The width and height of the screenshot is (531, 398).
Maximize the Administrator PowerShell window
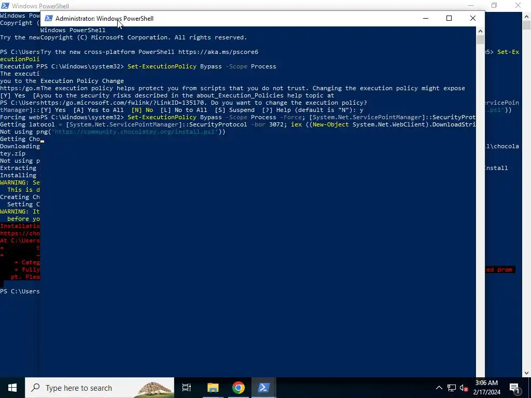[x=449, y=18]
